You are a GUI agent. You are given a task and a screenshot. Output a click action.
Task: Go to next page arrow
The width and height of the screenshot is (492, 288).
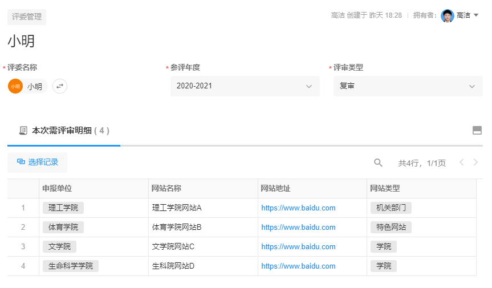point(475,163)
